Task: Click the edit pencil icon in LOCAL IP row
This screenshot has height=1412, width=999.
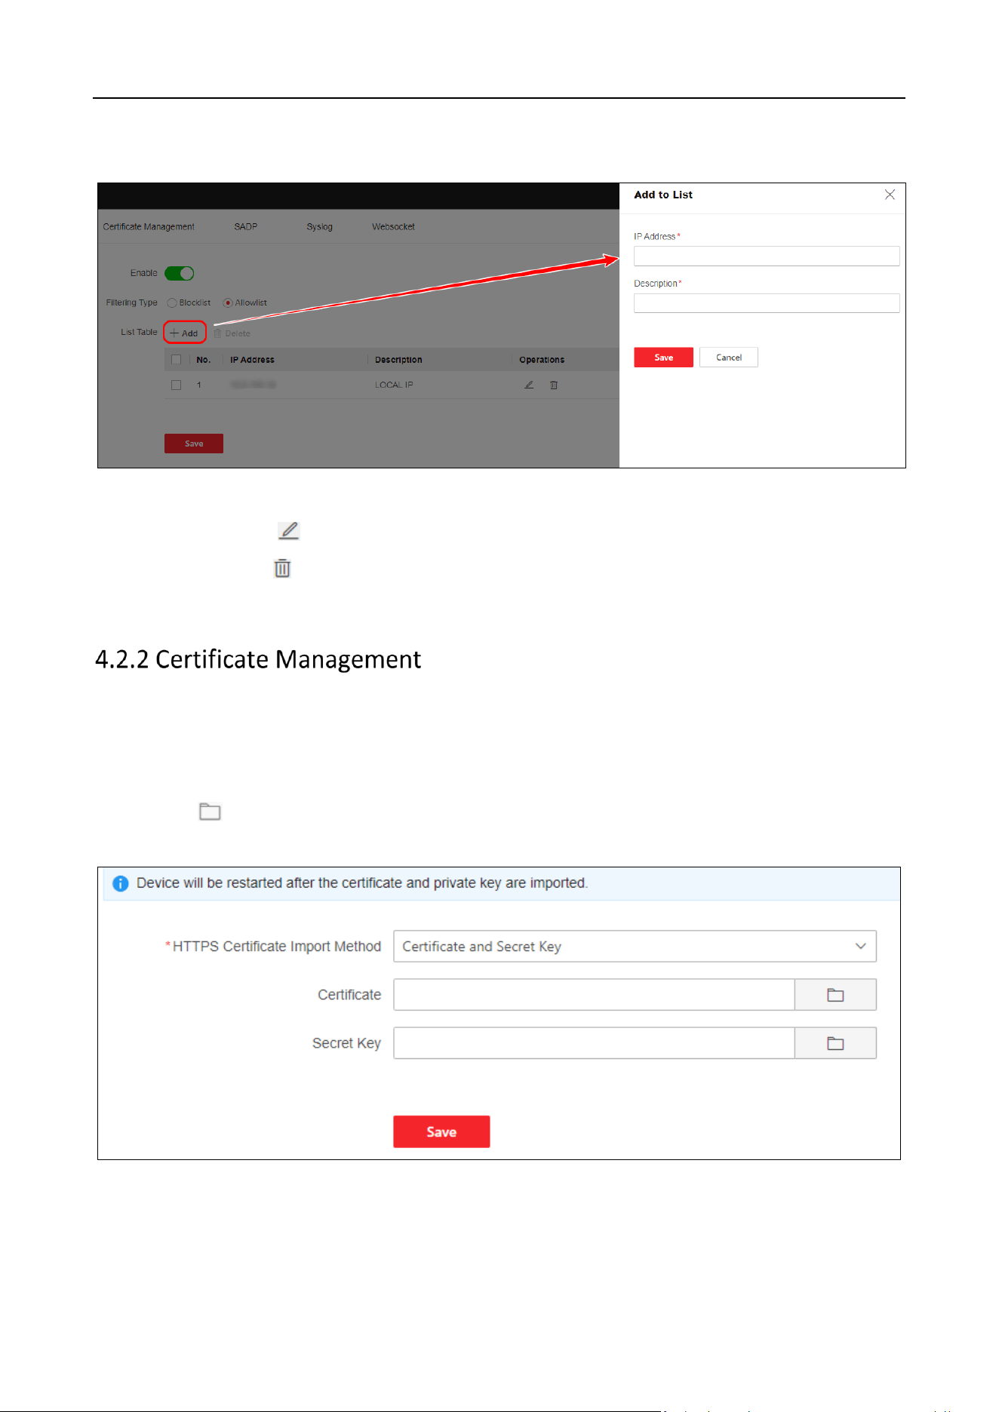Action: pyautogui.click(x=529, y=385)
